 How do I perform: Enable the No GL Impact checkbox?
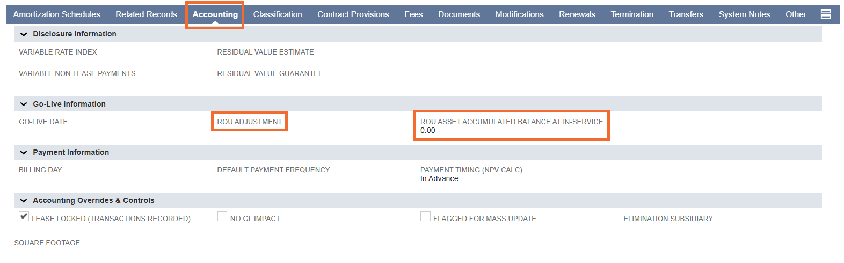(x=222, y=216)
